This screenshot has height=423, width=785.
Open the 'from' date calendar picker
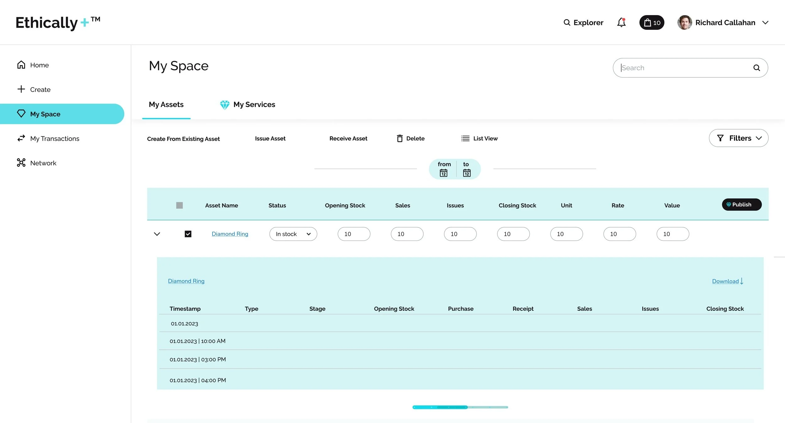[x=443, y=173]
